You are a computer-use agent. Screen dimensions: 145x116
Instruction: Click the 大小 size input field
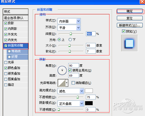[91, 46]
